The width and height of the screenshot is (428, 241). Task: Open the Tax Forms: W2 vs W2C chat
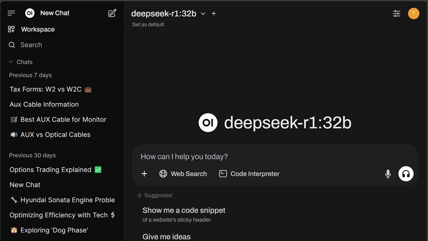[50, 89]
